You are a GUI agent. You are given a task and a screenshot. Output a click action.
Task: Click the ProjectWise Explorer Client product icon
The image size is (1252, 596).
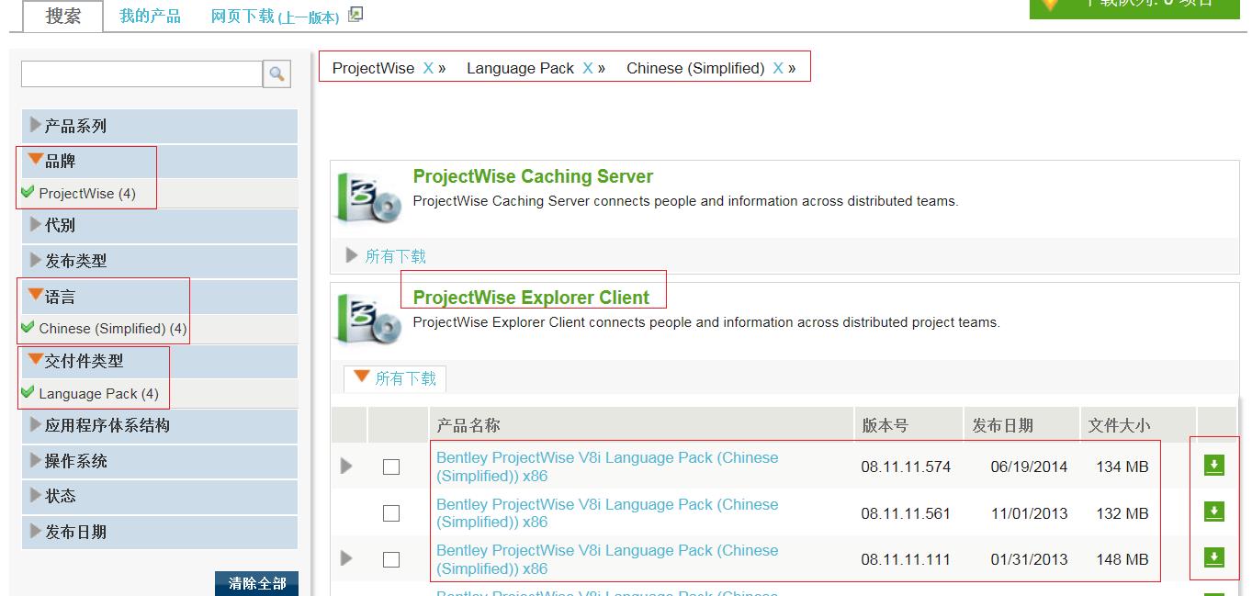point(368,317)
